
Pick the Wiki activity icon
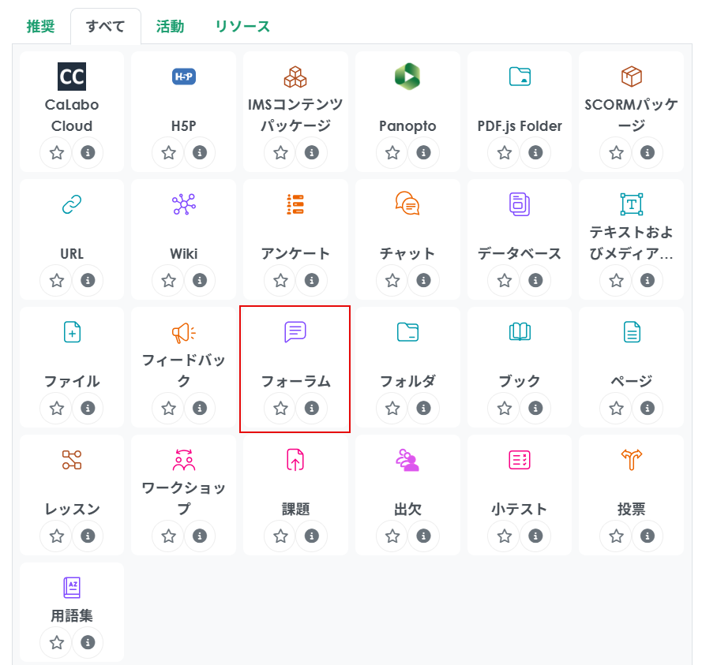click(183, 204)
